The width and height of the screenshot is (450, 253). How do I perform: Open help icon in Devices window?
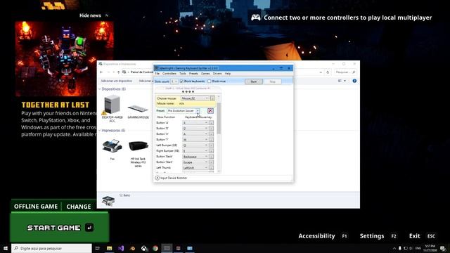[x=354, y=81]
